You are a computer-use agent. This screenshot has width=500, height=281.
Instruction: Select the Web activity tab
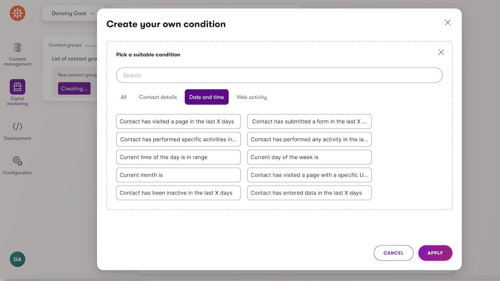tap(252, 97)
